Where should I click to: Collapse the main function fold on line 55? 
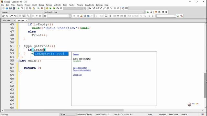(x=19, y=61)
